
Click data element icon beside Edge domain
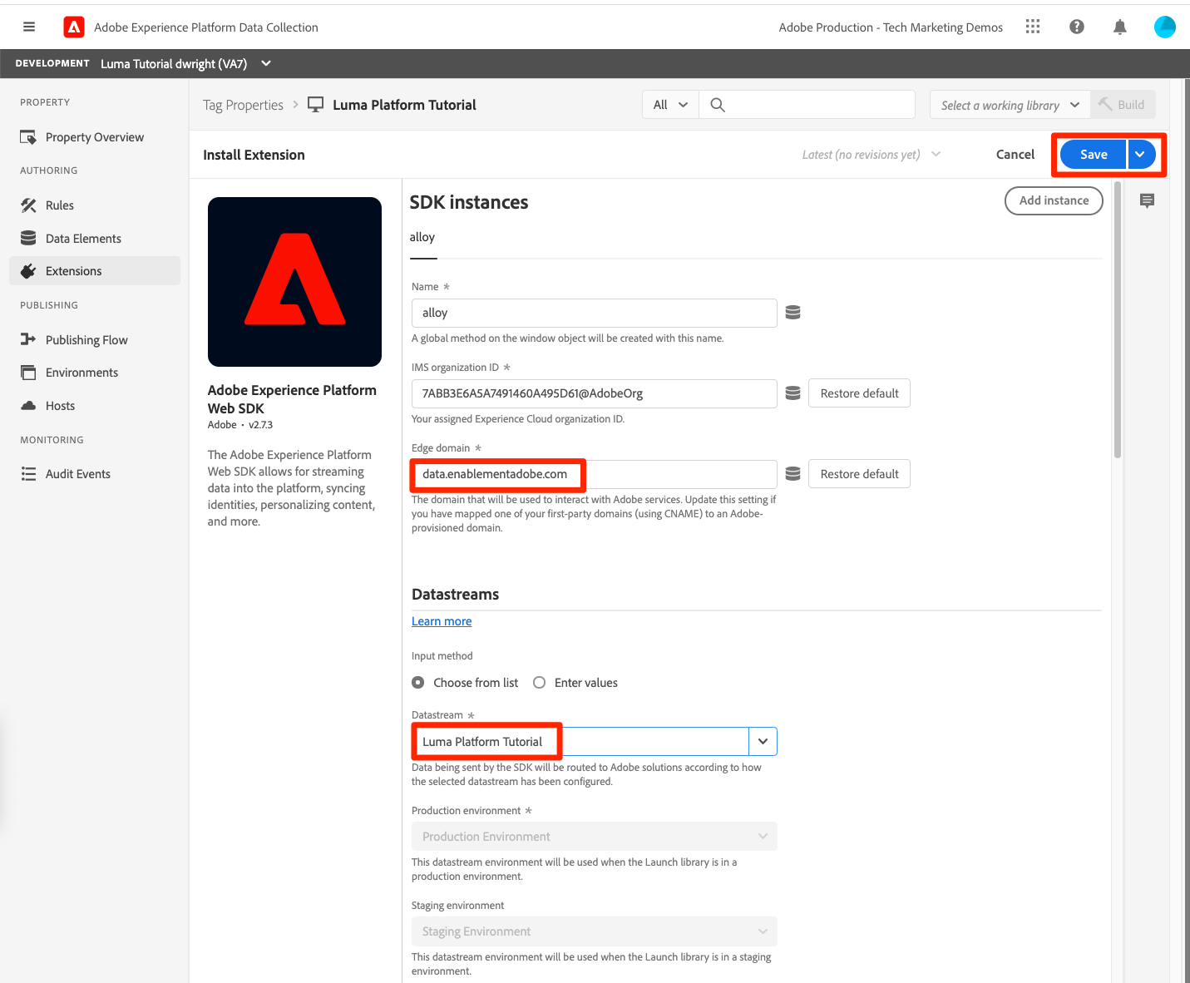pos(793,474)
